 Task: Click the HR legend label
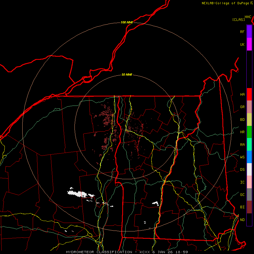[x=242, y=132]
